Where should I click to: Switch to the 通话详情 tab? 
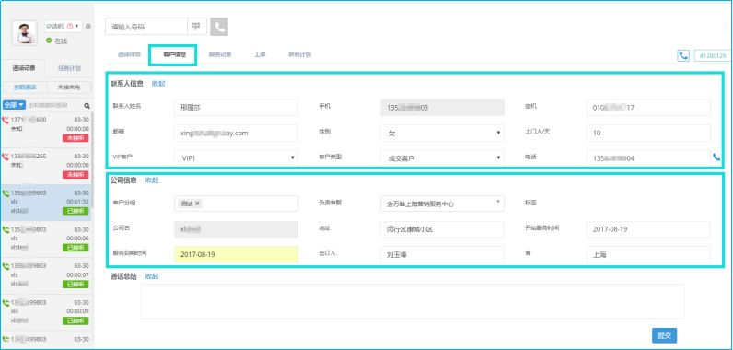(129, 54)
